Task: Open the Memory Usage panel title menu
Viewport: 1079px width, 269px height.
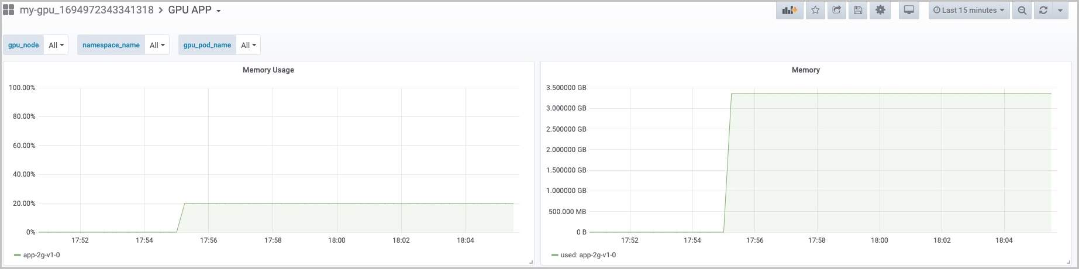Action: click(x=268, y=70)
